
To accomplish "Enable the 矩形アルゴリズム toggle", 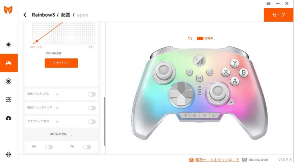I will pos(92,95).
